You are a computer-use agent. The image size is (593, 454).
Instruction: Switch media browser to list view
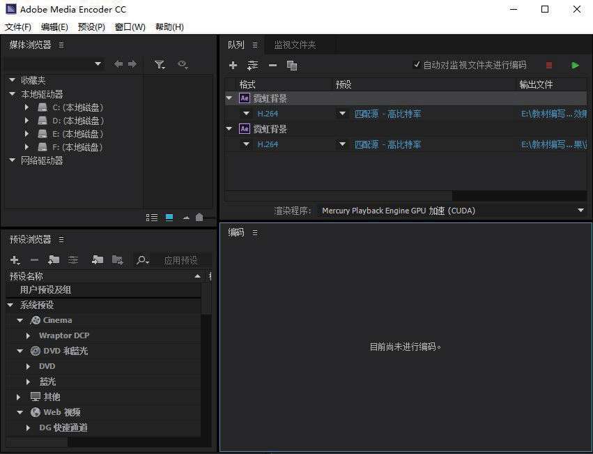pos(152,218)
